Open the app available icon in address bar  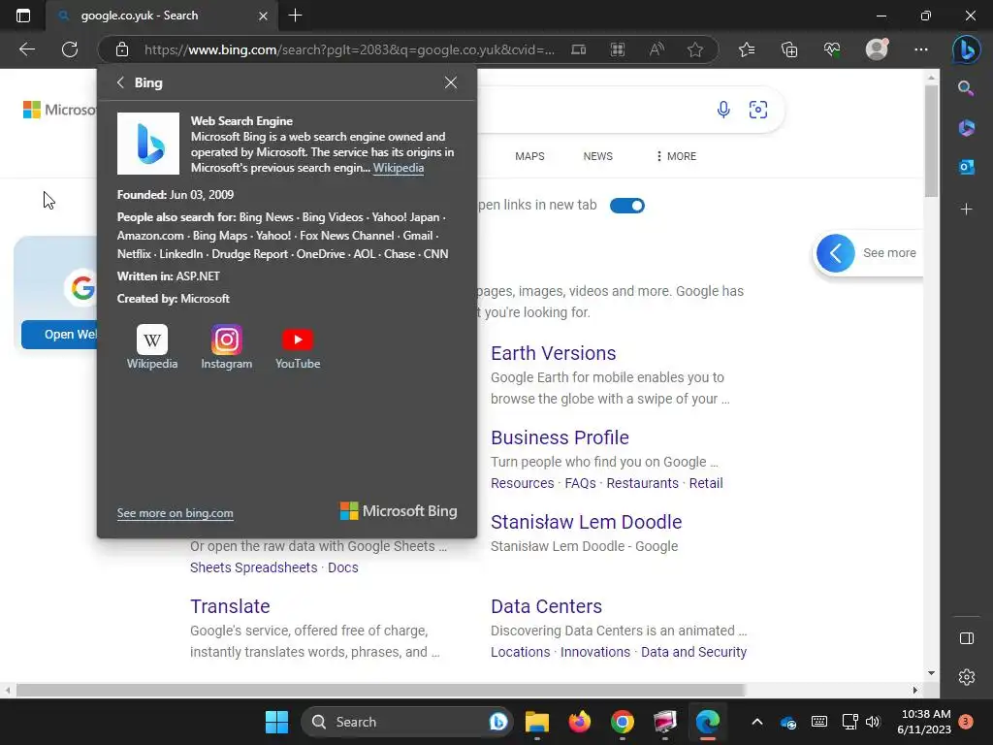(578, 49)
